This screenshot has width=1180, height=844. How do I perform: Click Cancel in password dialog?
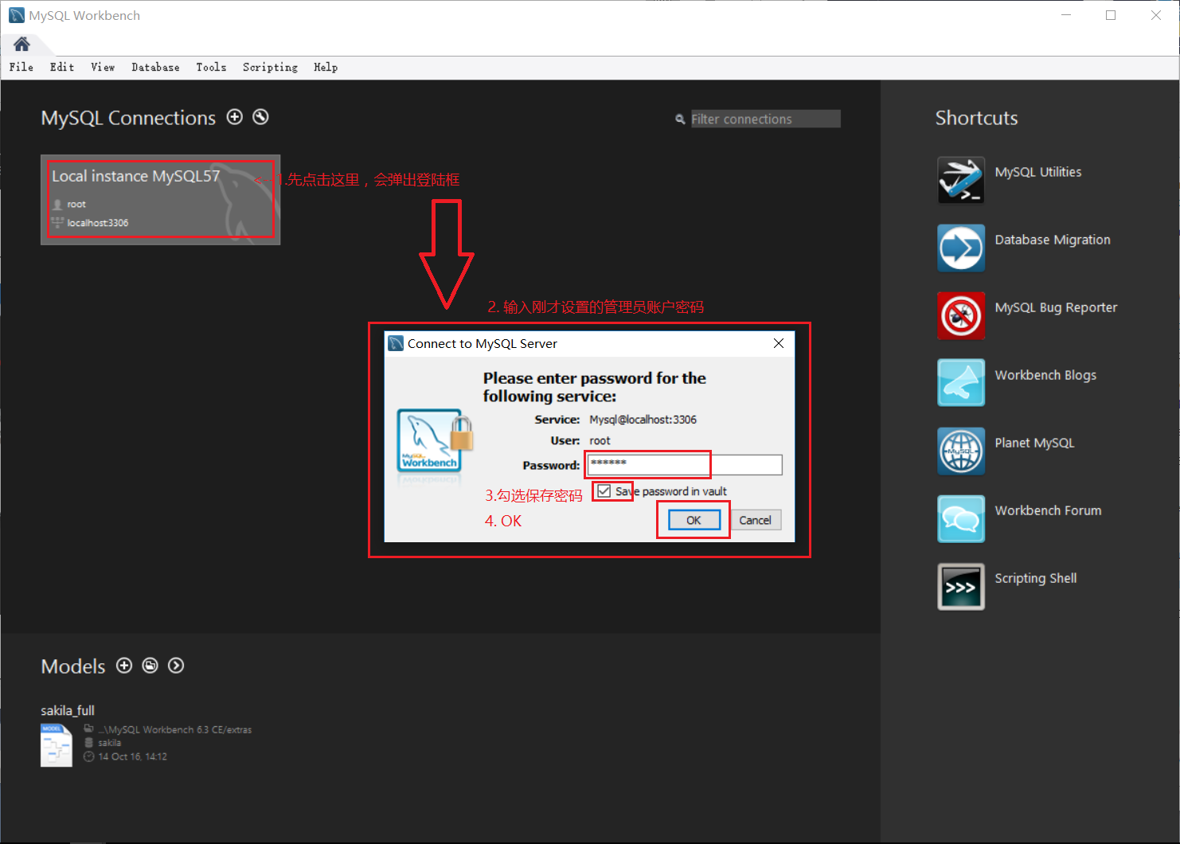[x=755, y=520]
